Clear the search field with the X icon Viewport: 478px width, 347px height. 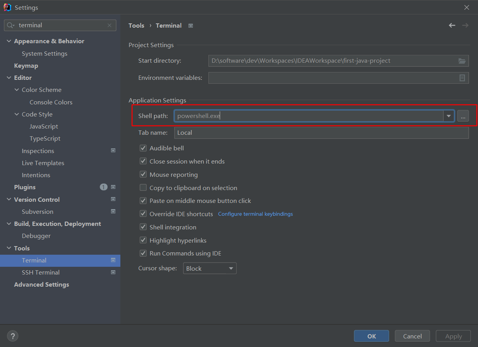(109, 25)
